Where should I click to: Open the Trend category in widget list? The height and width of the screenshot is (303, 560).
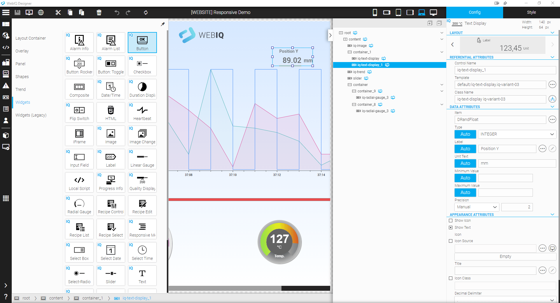coord(21,89)
